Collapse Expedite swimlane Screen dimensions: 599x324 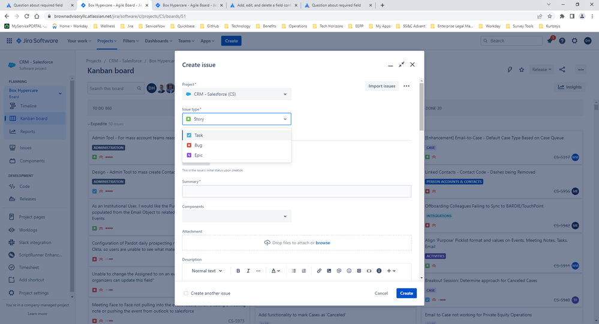pos(89,124)
